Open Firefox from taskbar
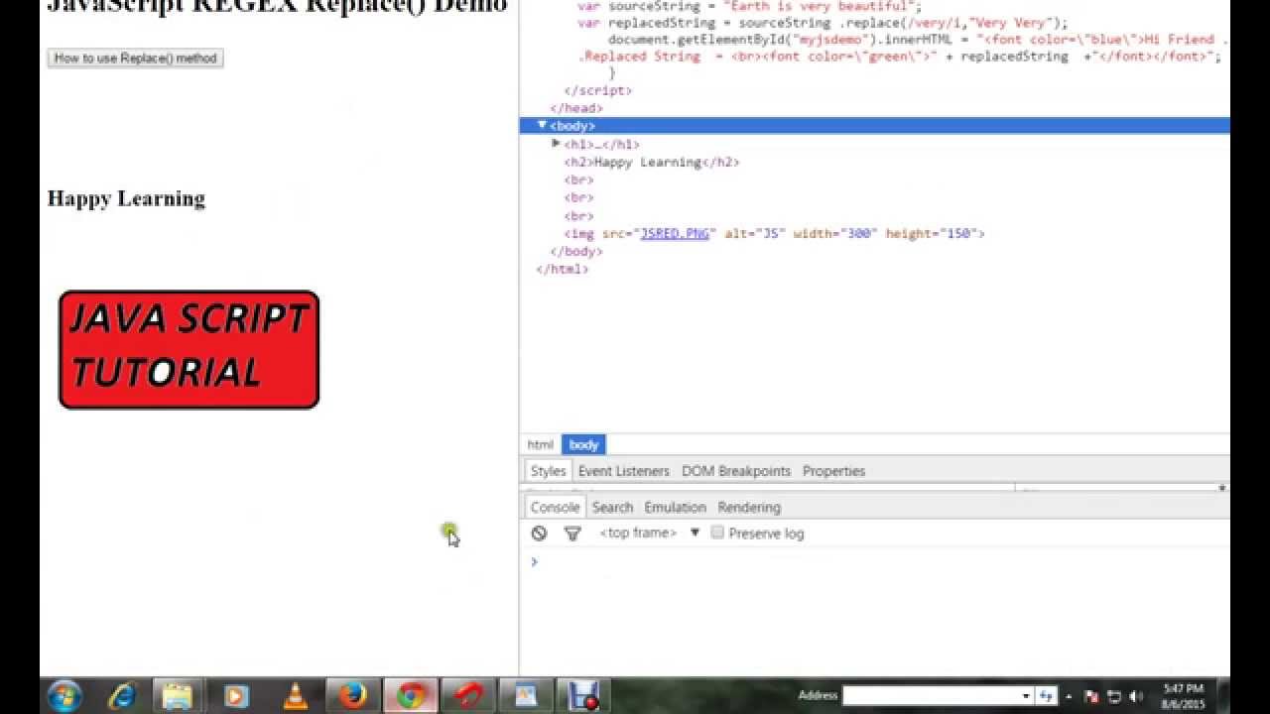 pos(352,696)
